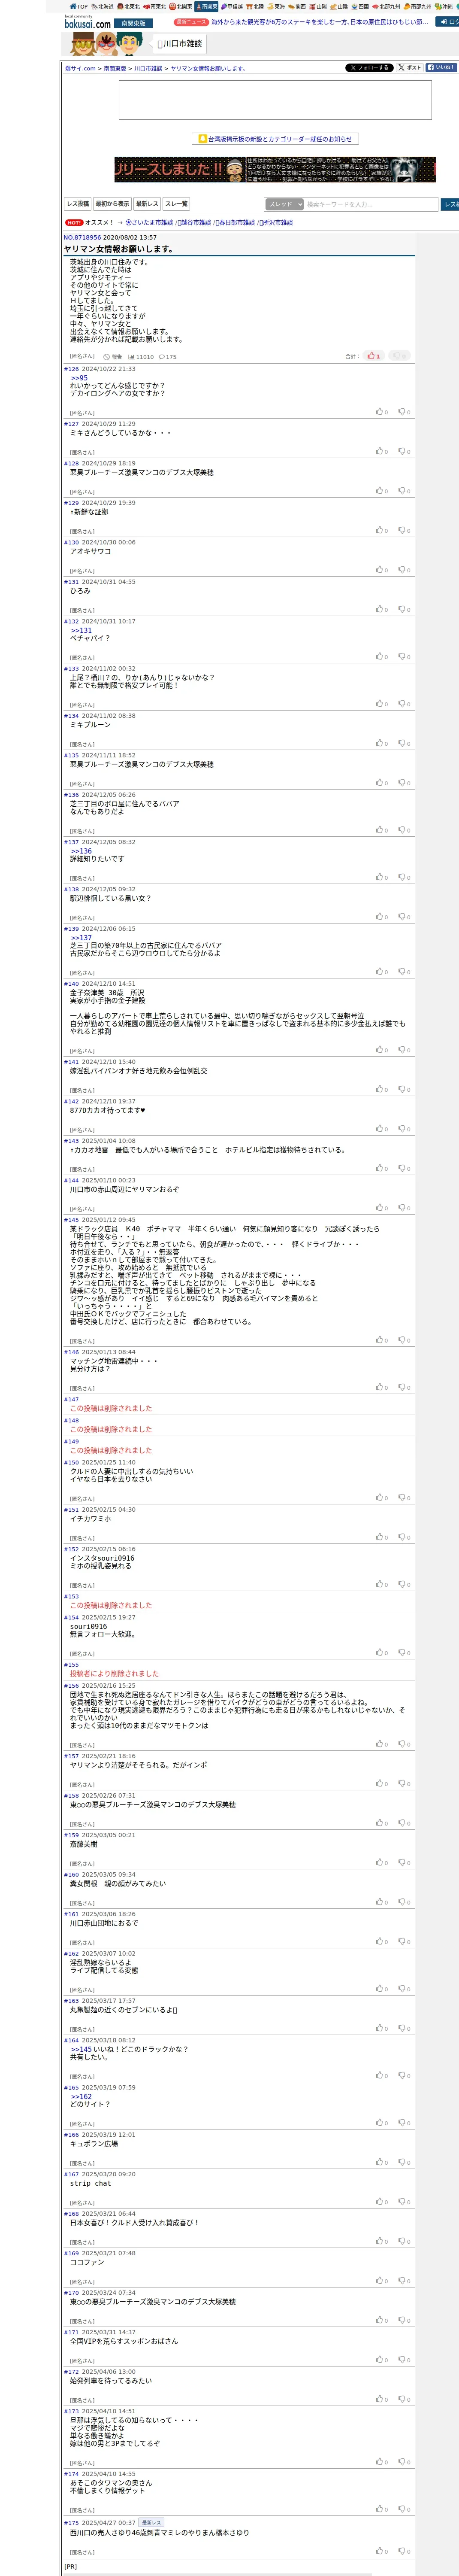Viewport: 459px width, 2576px height.
Task: Click the >>162 anchor in post #165
Action: pos(81,2096)
